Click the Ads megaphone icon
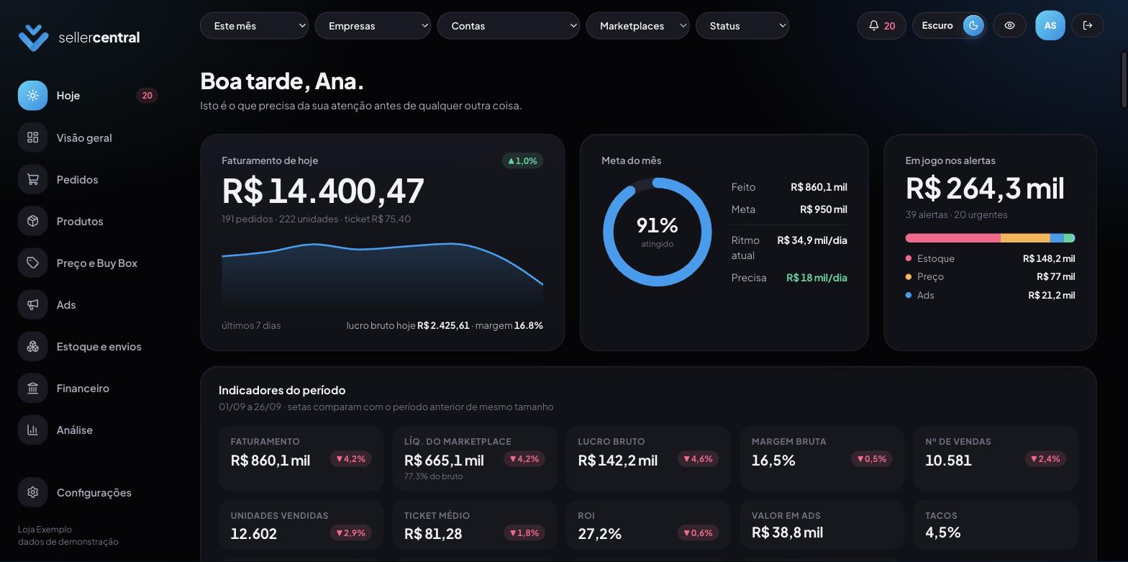The height and width of the screenshot is (562, 1128). click(x=32, y=304)
